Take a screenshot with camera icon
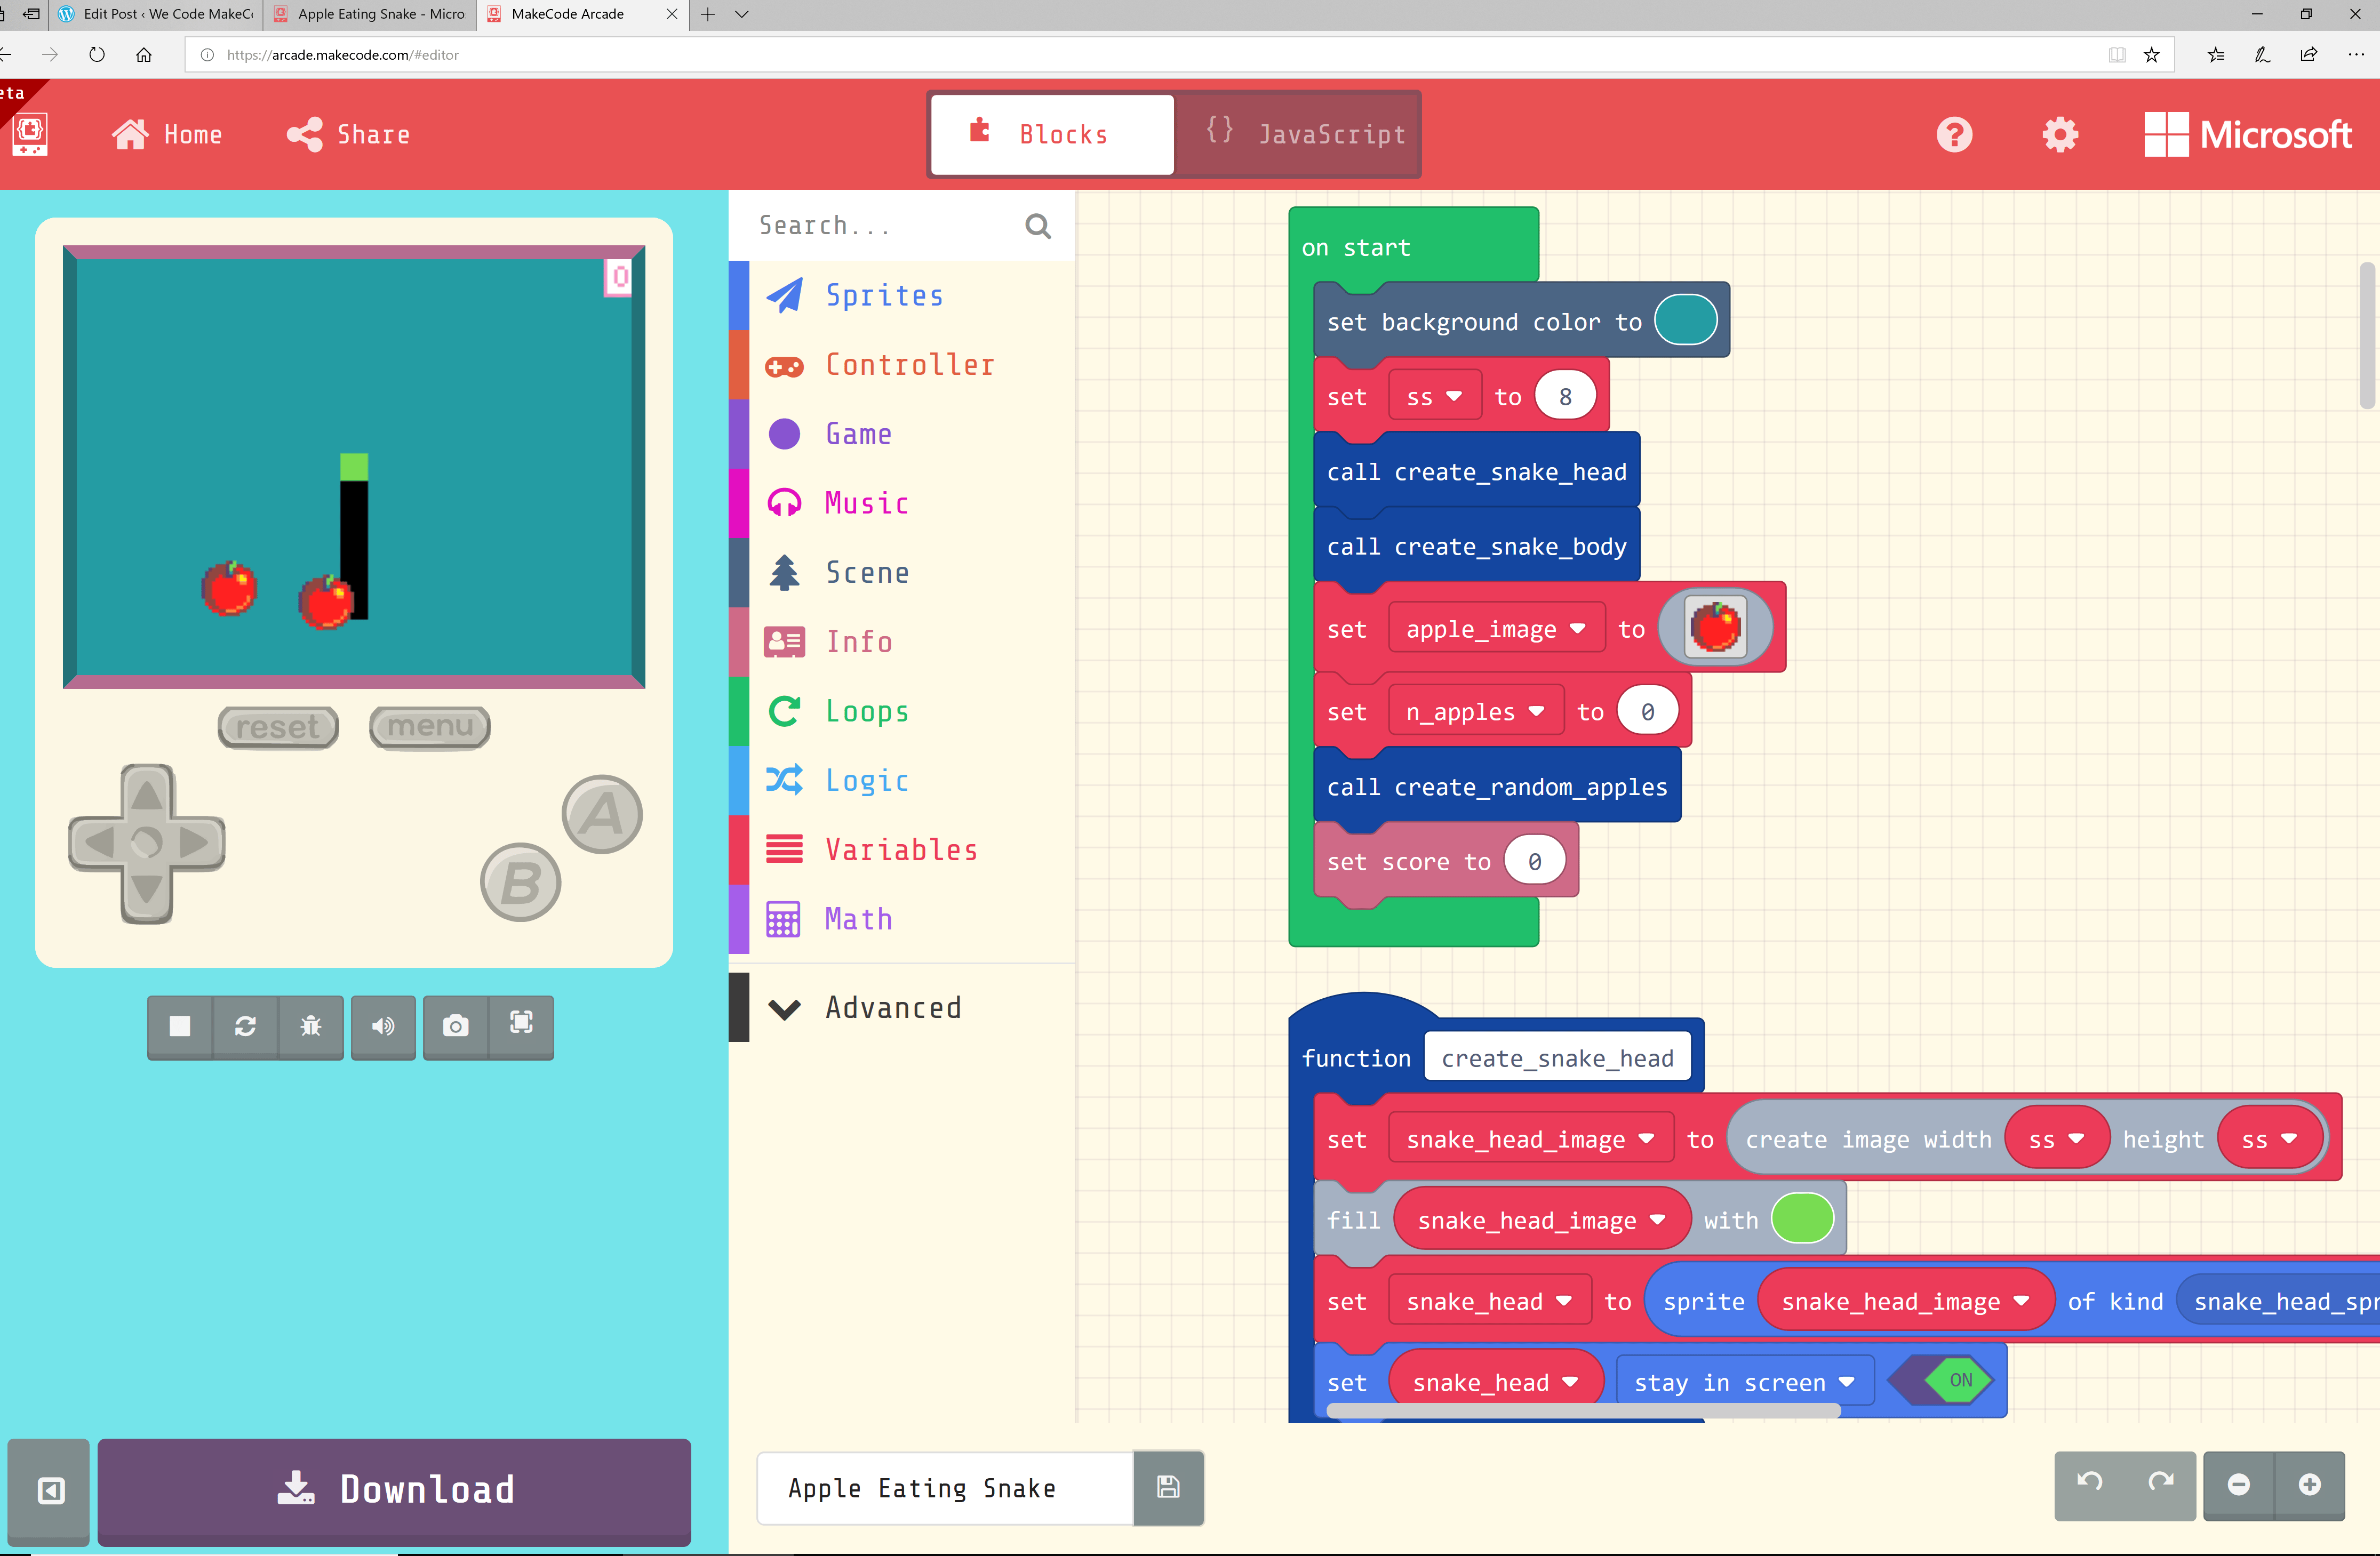The image size is (2380, 1556). point(456,1026)
